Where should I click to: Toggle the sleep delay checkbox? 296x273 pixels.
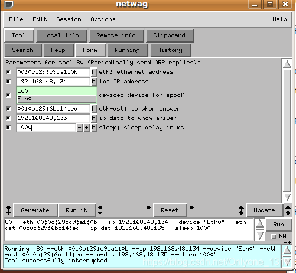[x=8, y=128]
